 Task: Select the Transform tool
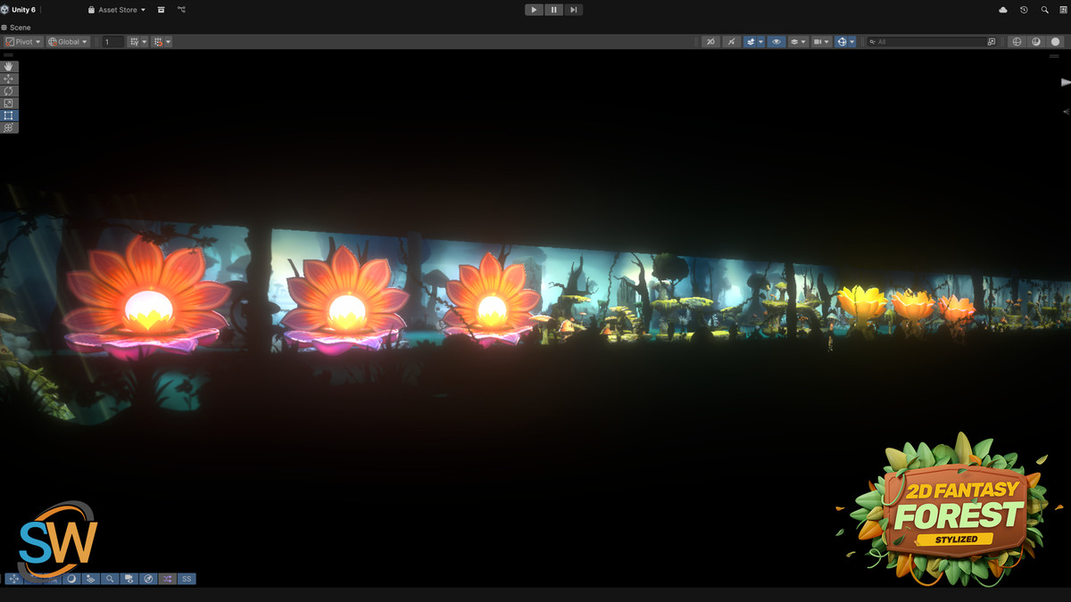pos(9,128)
